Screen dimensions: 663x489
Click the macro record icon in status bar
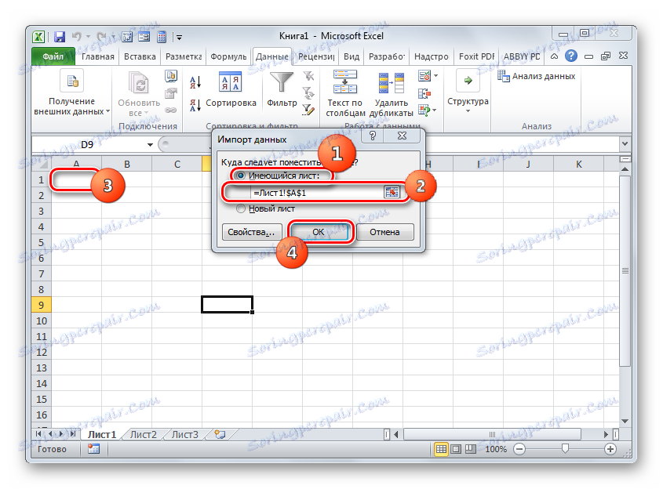(93, 449)
